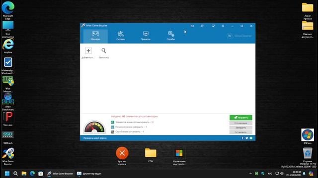This screenshot has width=318, height=178.
Task: Click the optimizable elements row icon
Action: click(x=113, y=122)
